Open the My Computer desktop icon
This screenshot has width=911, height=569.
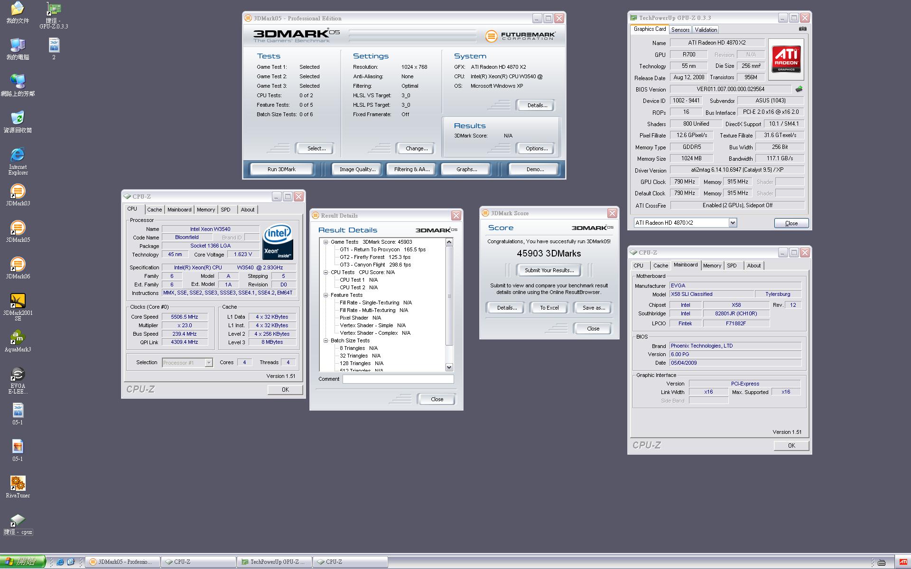[18, 48]
